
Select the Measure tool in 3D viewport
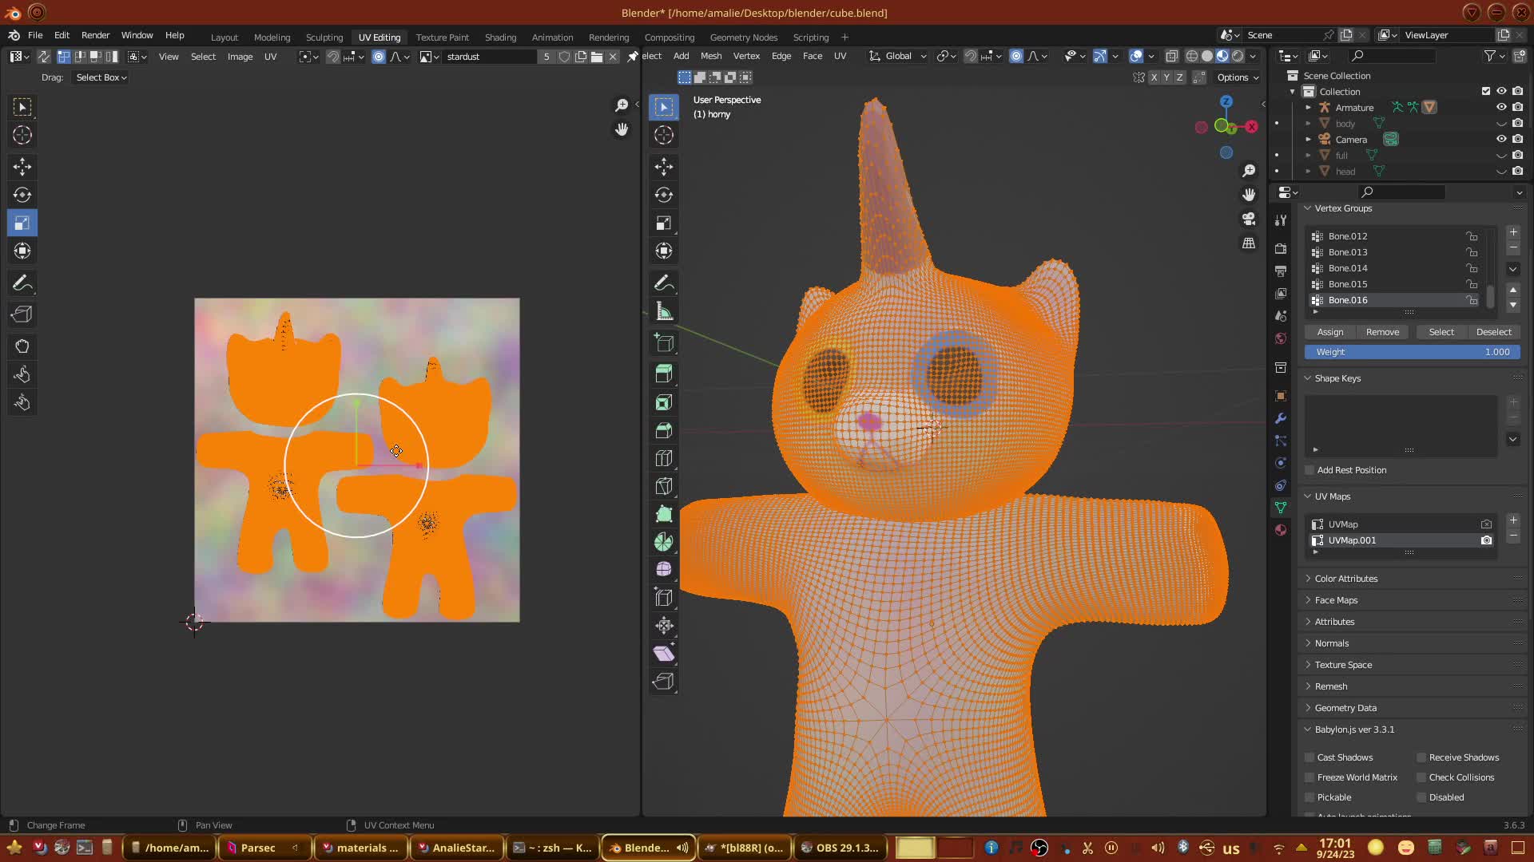(664, 312)
